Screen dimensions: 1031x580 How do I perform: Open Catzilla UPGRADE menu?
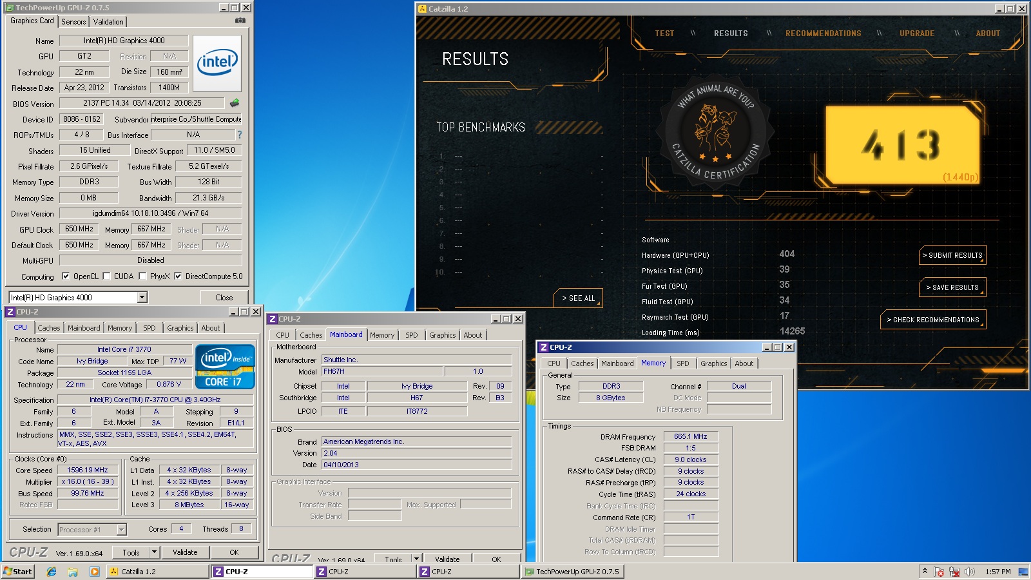917,34
